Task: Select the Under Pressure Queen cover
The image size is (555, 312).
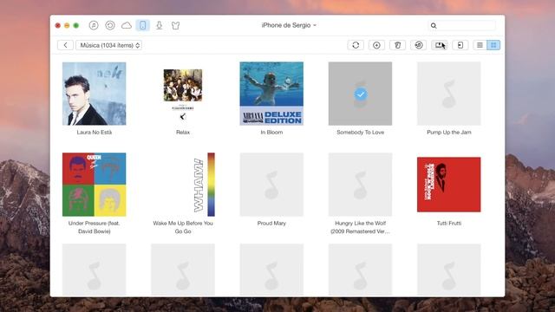Action: tap(95, 185)
